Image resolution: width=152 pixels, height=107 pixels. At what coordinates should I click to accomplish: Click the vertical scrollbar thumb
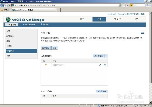pyautogui.click(x=150, y=49)
